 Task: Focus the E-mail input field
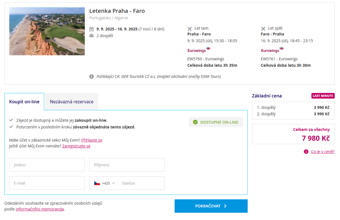click(x=47, y=183)
